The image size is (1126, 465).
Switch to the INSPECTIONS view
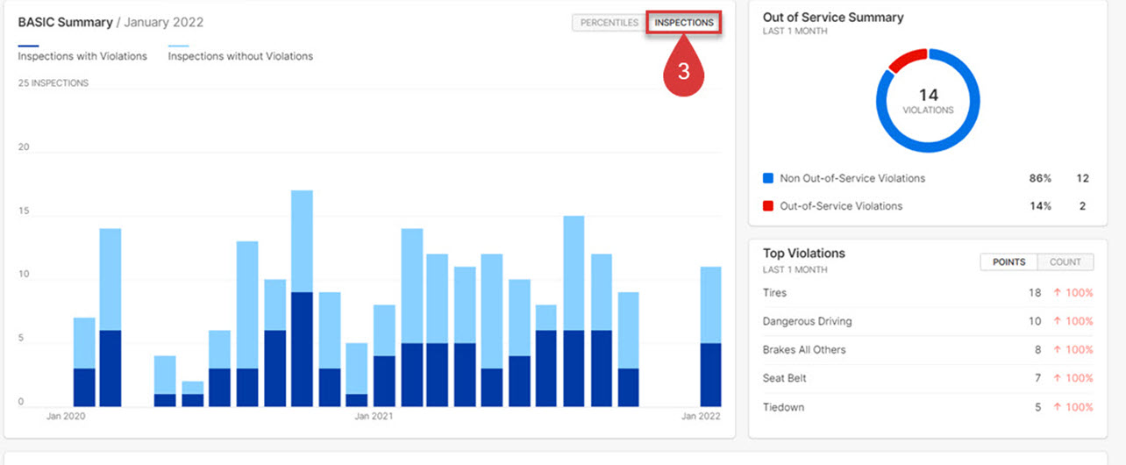683,23
